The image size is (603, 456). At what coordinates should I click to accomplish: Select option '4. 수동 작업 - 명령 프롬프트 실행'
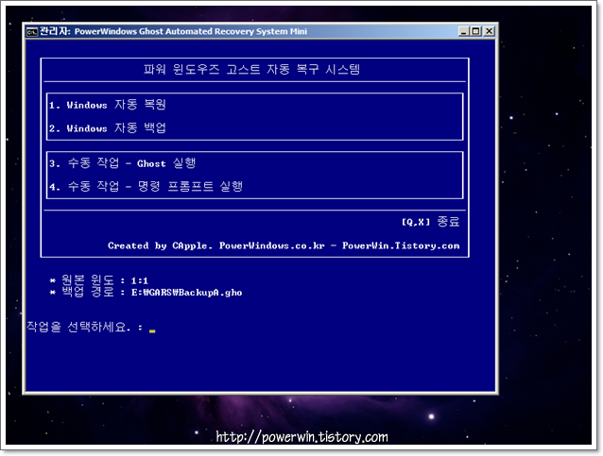pyautogui.click(x=146, y=187)
